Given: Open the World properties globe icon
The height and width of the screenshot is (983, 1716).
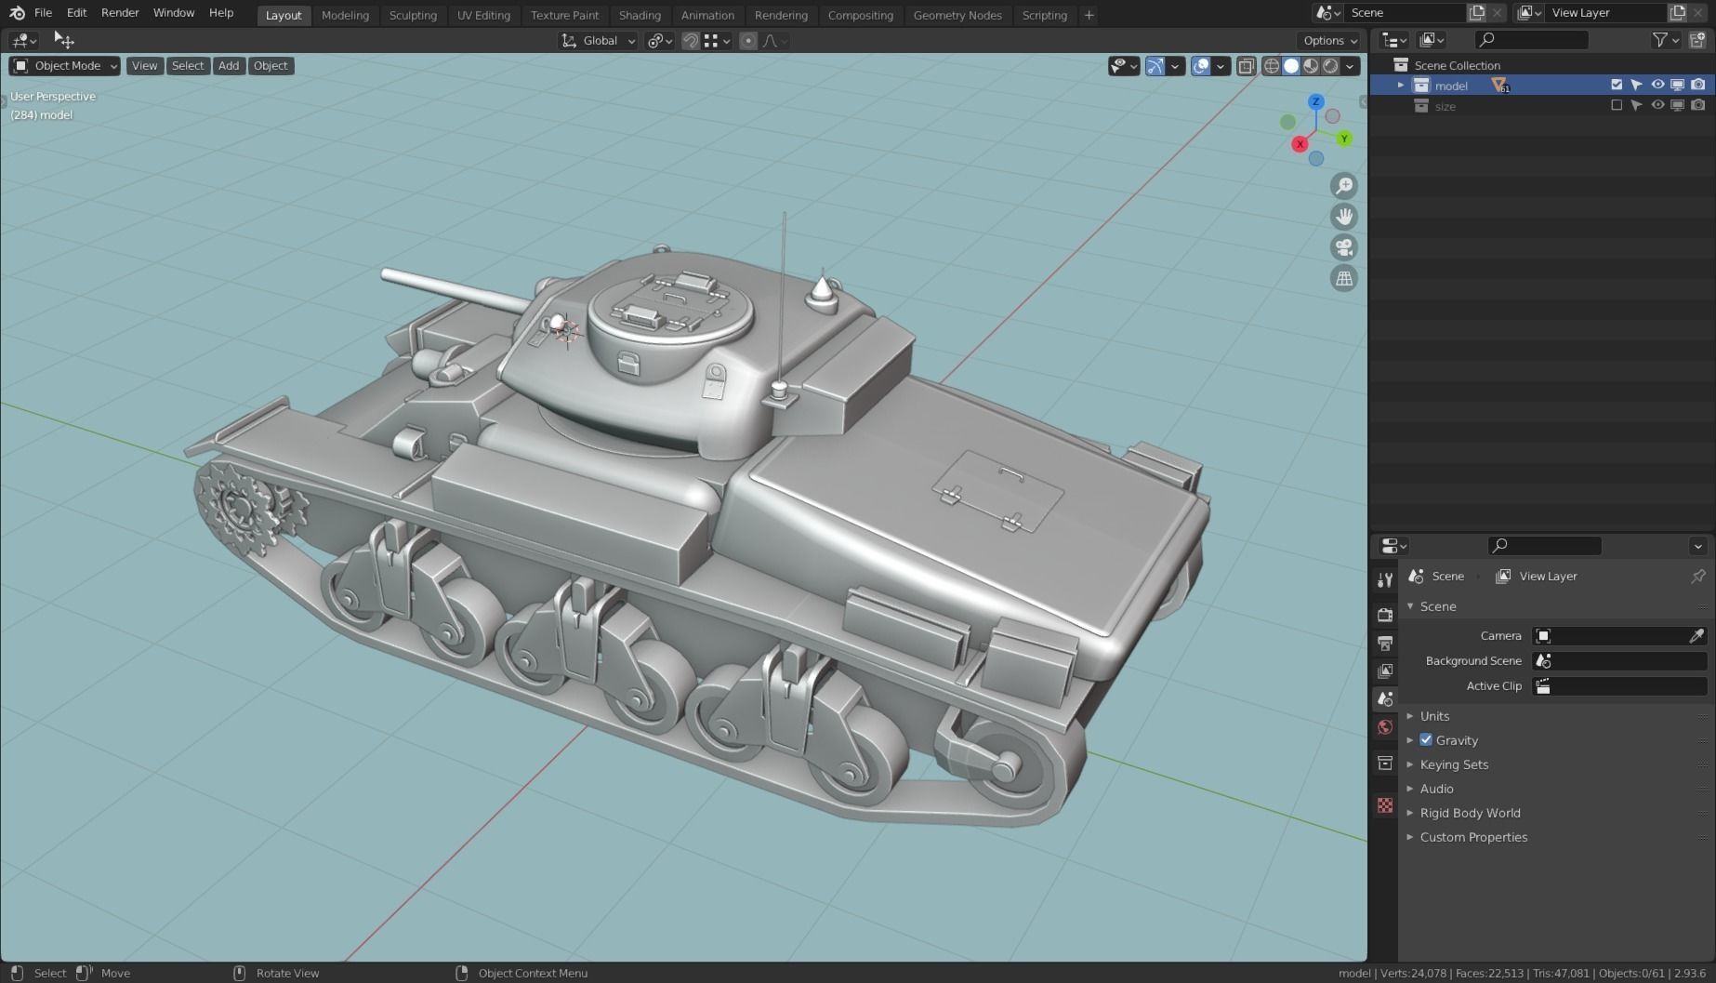Looking at the screenshot, I should tap(1385, 727).
